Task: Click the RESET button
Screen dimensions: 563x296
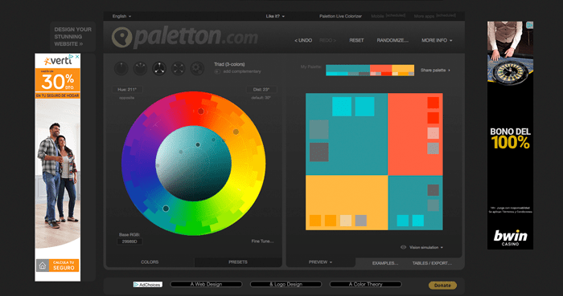Action: coord(356,40)
